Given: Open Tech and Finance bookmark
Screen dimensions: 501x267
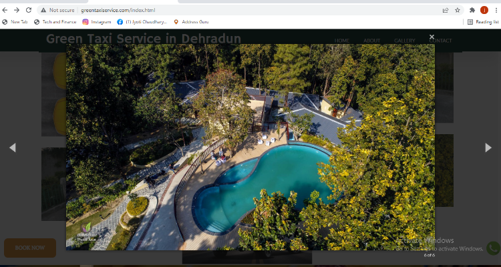Looking at the screenshot, I should 55,22.
